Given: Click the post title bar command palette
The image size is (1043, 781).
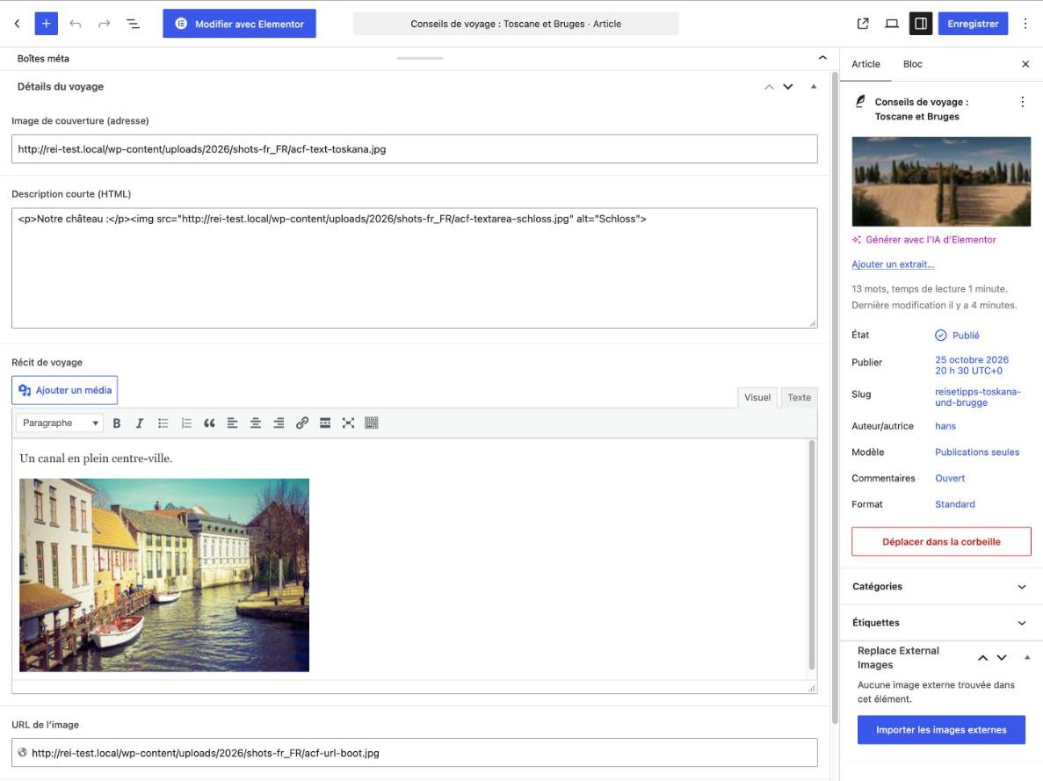Looking at the screenshot, I should tap(516, 24).
